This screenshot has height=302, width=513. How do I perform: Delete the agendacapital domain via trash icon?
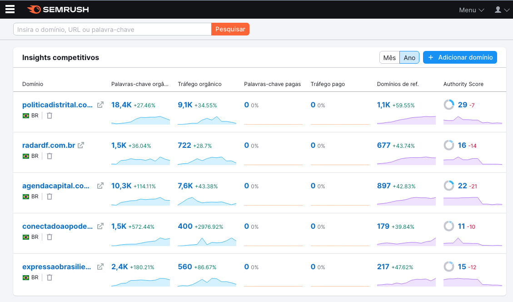click(50, 196)
